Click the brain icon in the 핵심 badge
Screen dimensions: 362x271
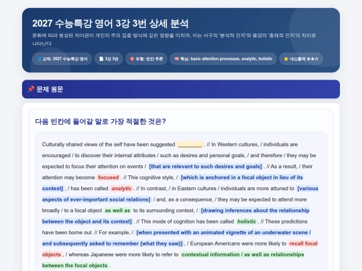click(x=176, y=59)
